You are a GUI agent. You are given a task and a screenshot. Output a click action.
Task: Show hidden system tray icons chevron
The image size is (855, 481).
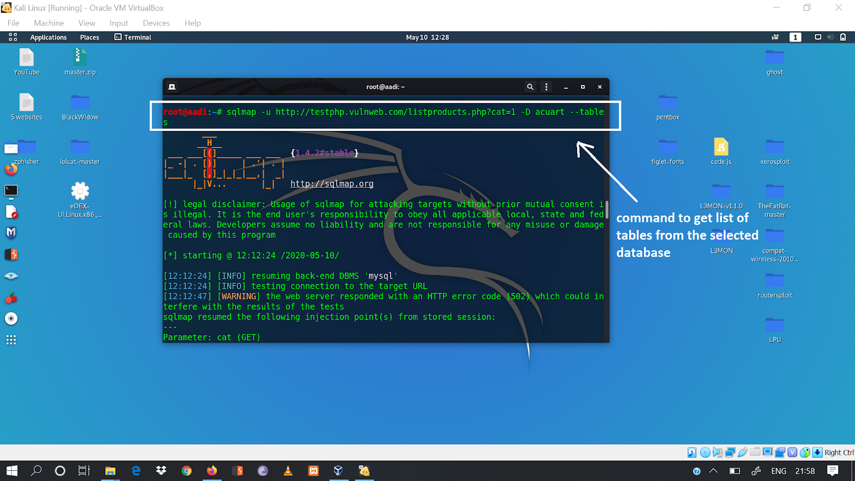pos(713,471)
